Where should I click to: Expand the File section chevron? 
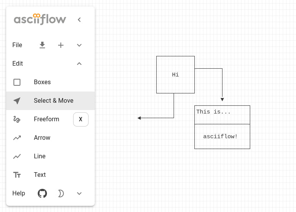[79, 45]
